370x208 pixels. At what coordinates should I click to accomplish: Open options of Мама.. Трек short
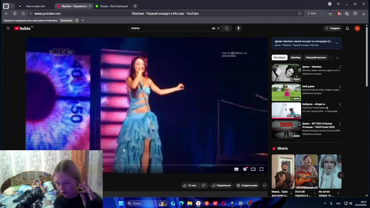pyautogui.click(x=291, y=193)
